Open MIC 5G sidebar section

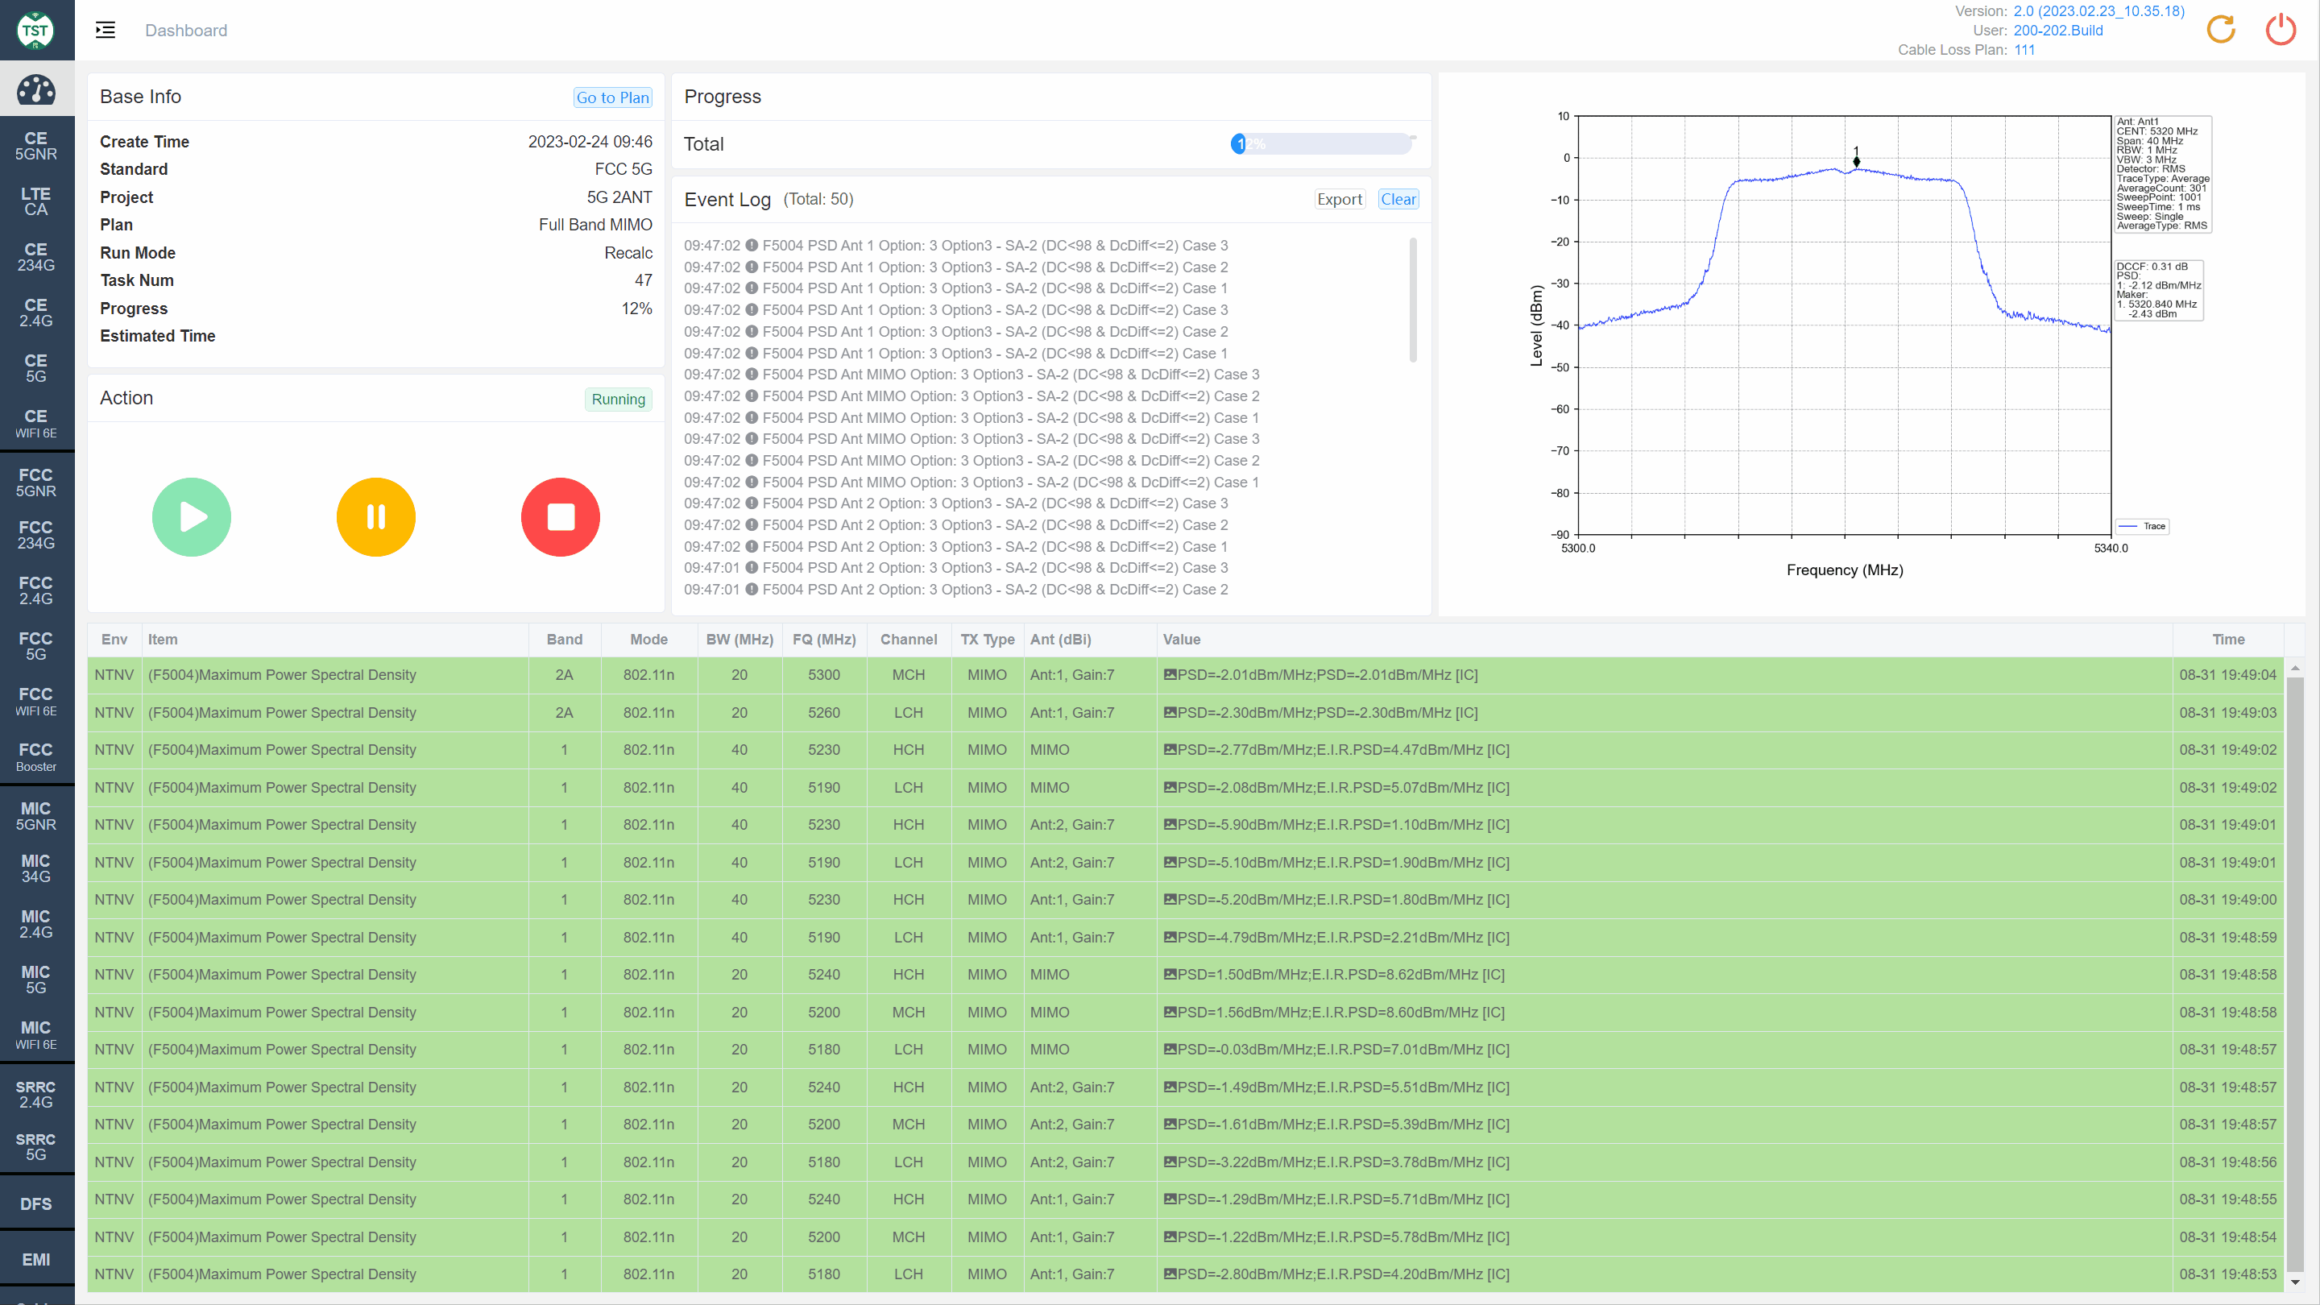click(x=36, y=979)
